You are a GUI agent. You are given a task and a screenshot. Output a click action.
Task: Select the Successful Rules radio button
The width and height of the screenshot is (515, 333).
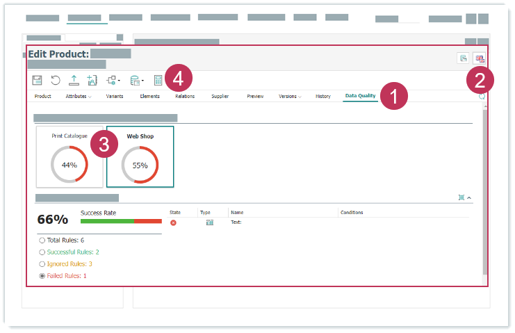tap(42, 252)
